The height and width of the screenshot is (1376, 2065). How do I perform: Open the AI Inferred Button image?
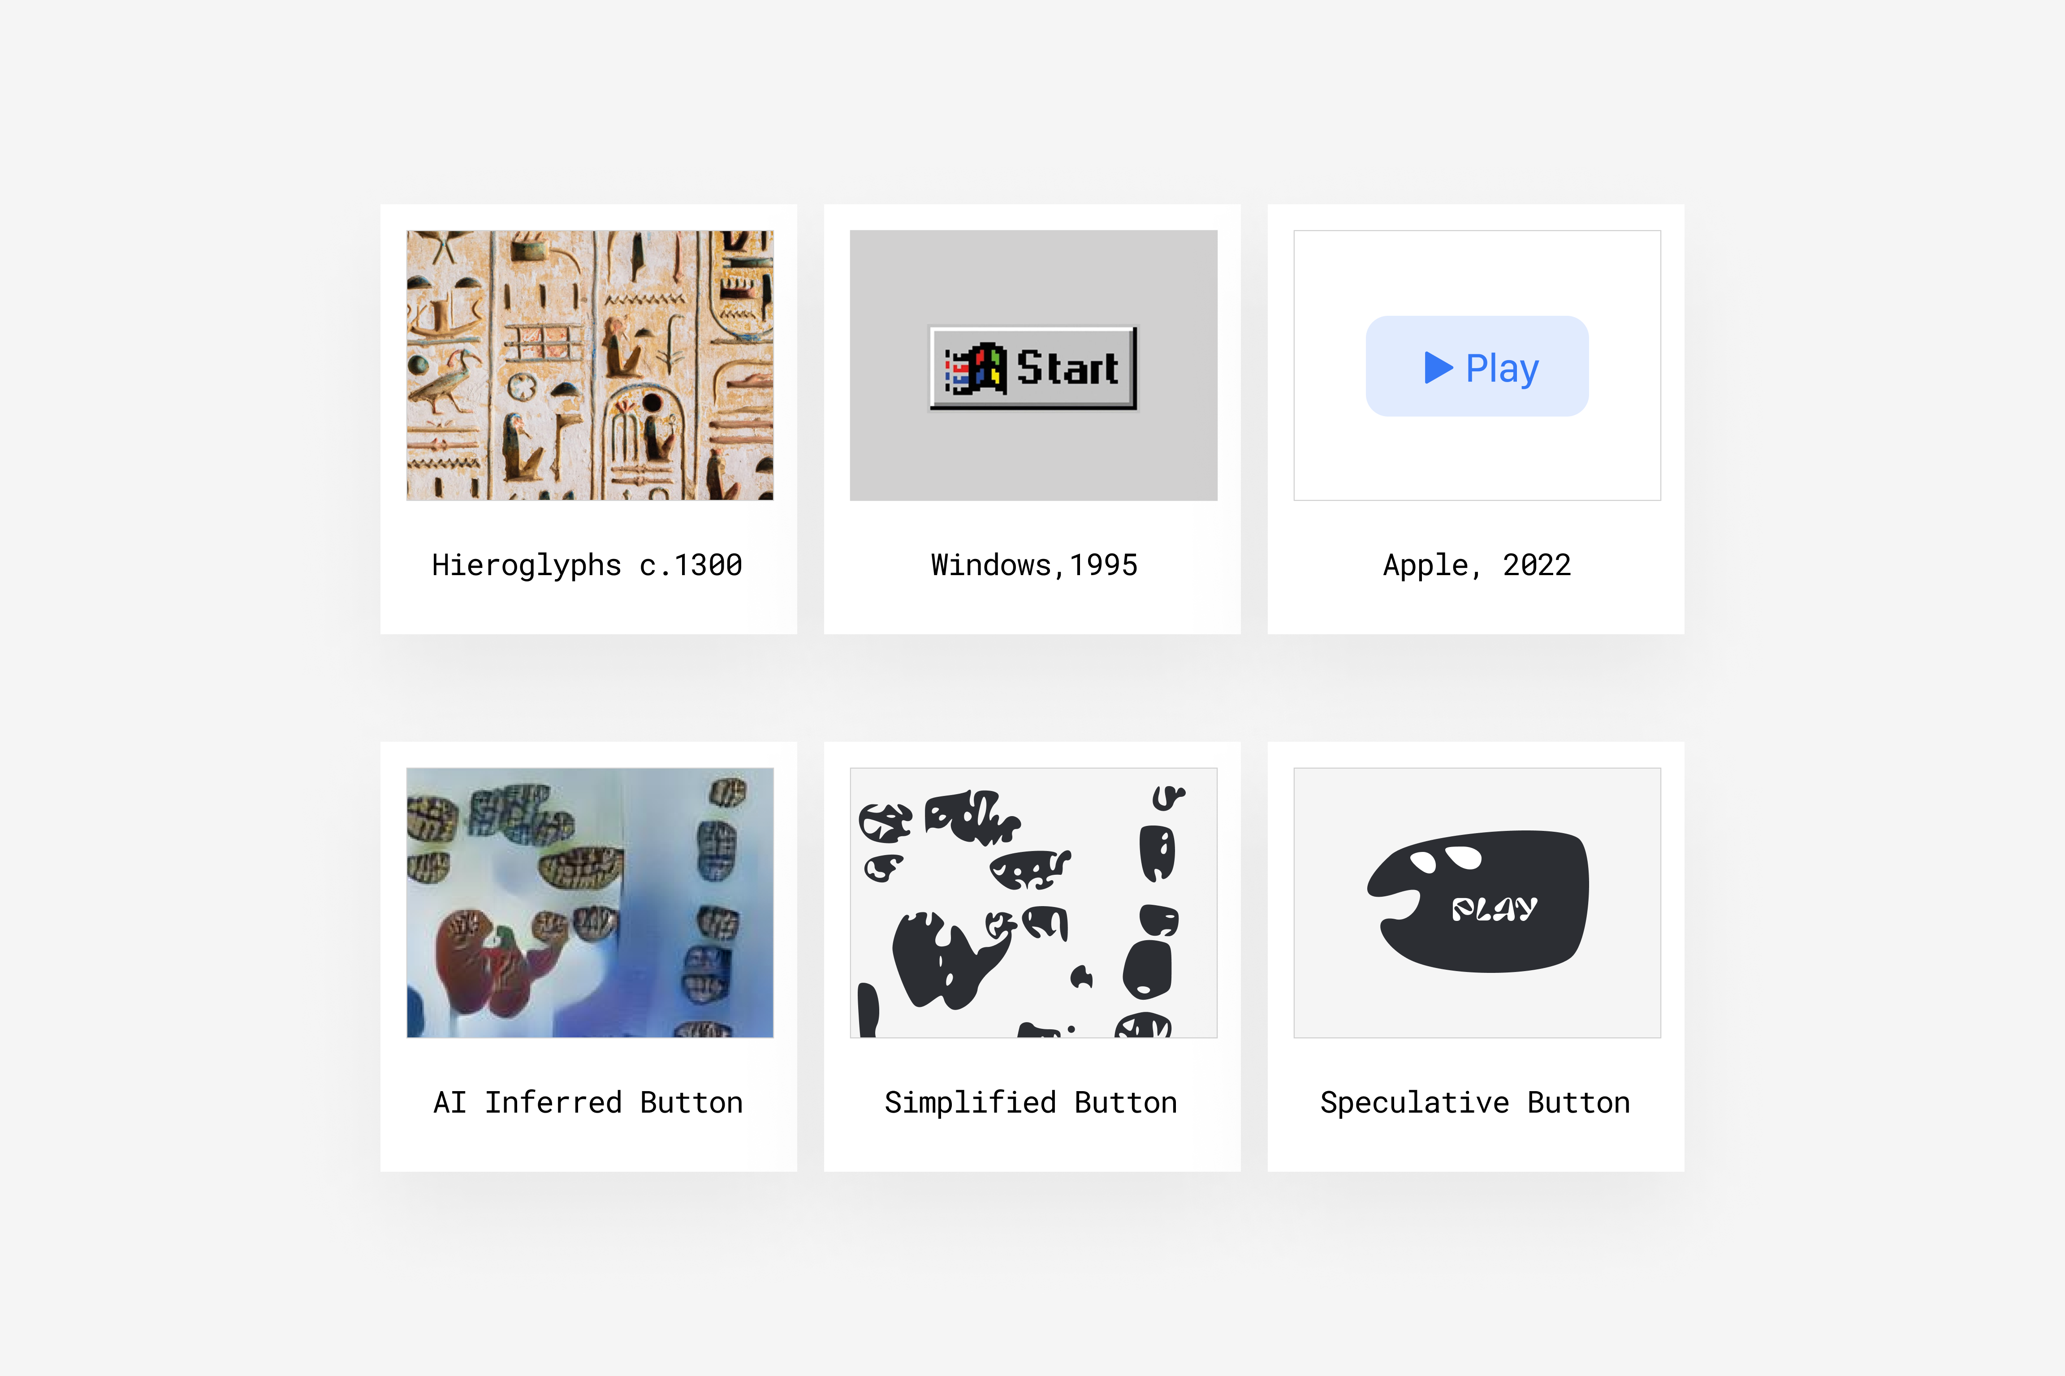pos(590,903)
